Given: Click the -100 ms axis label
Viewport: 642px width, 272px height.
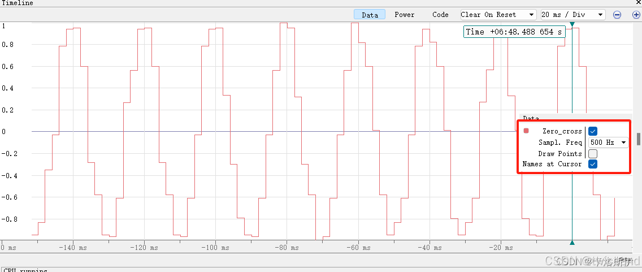Looking at the screenshot, I should pyautogui.click(x=215, y=248).
